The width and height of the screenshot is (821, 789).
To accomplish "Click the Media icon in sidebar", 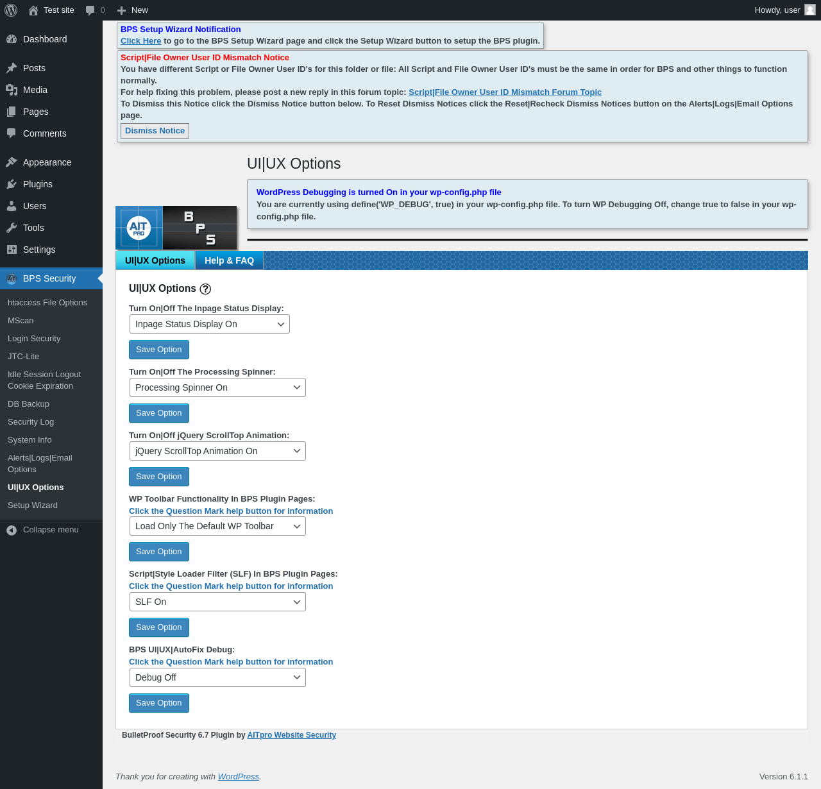I will click(x=12, y=90).
